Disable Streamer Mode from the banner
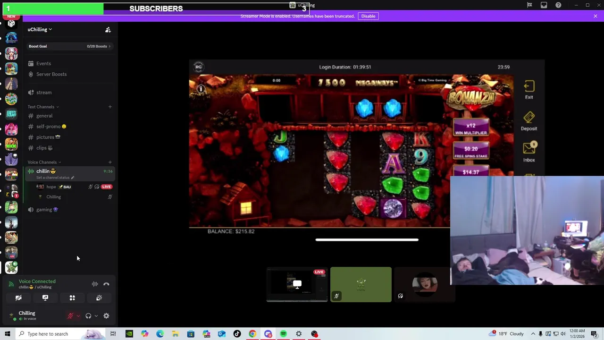This screenshot has height=340, width=604. tap(368, 16)
